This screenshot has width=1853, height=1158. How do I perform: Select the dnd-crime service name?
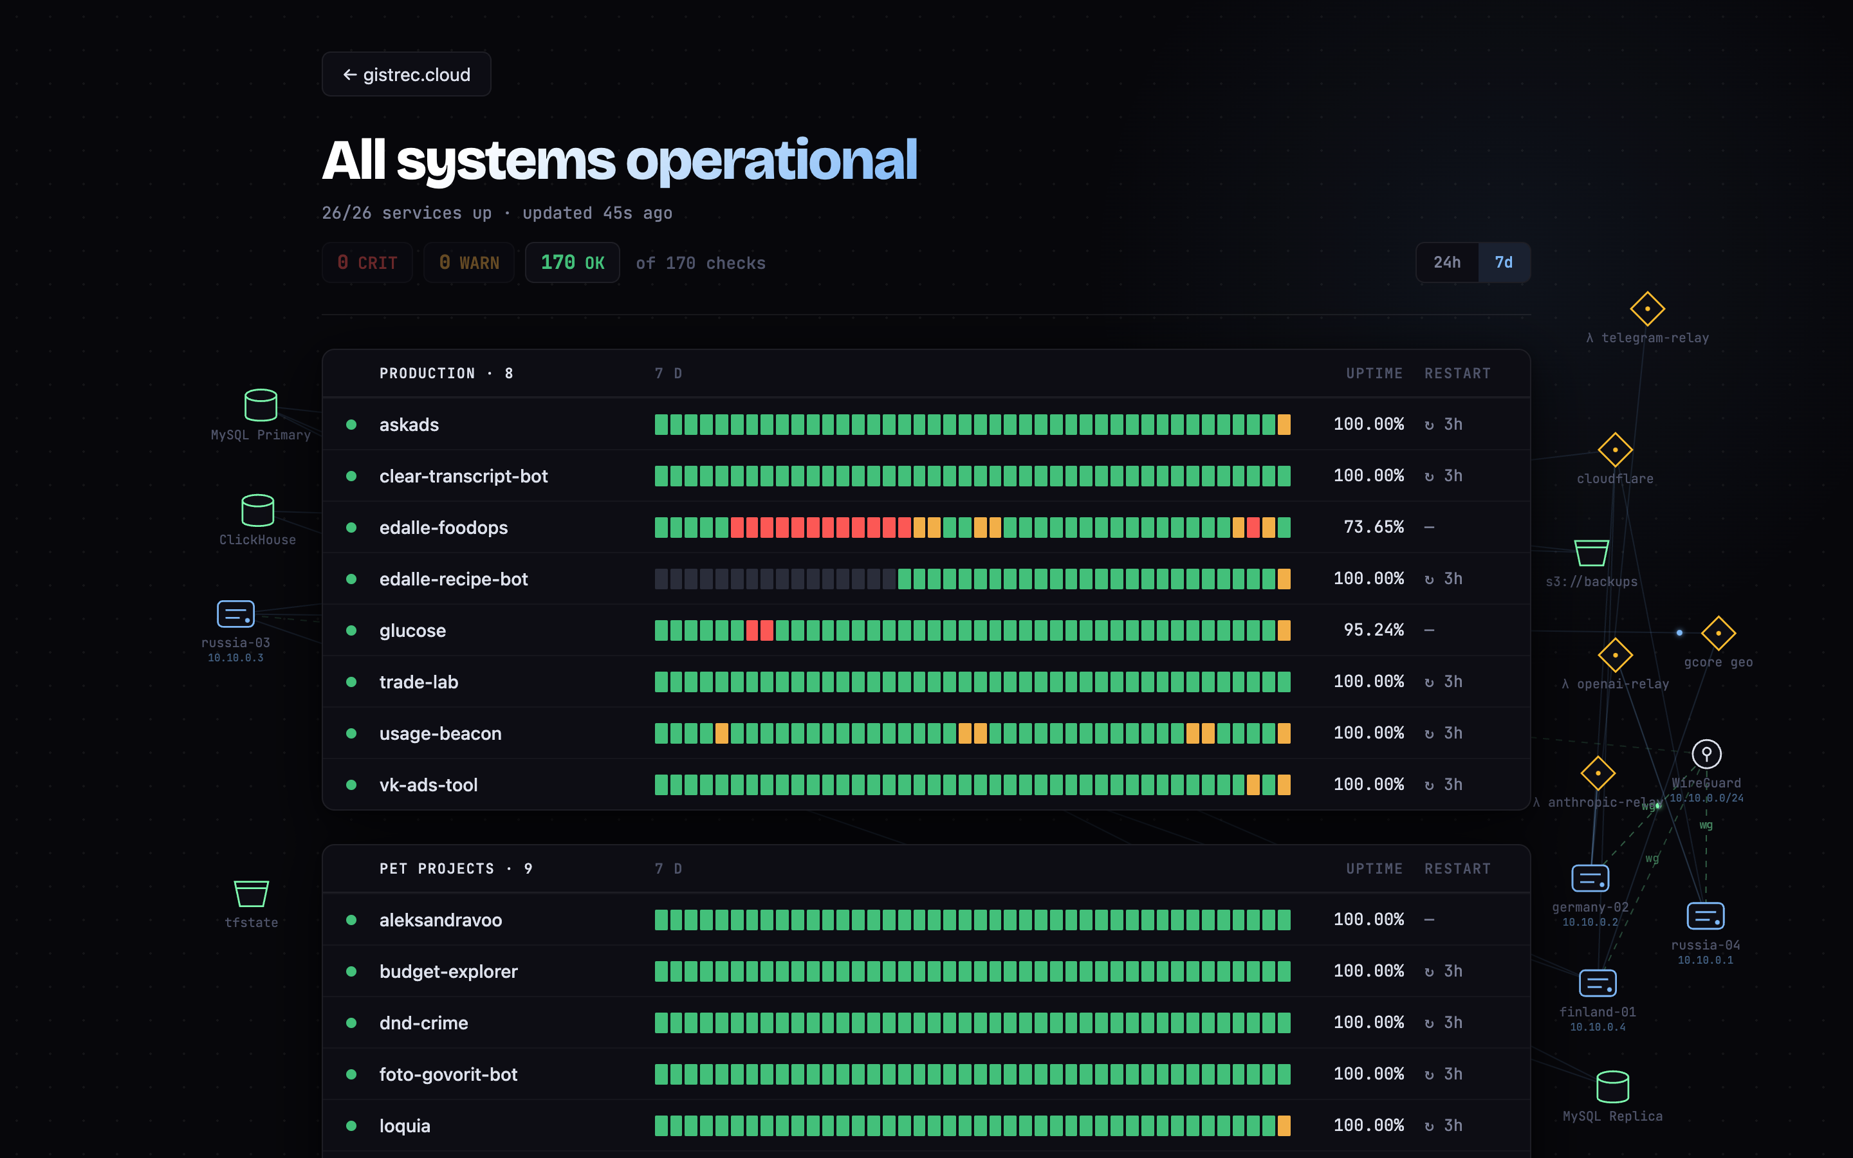(x=424, y=1023)
